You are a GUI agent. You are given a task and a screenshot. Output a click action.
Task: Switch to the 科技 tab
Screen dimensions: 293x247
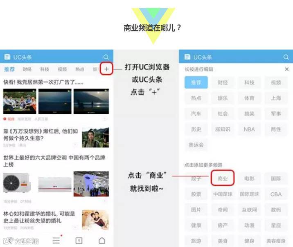point(45,69)
